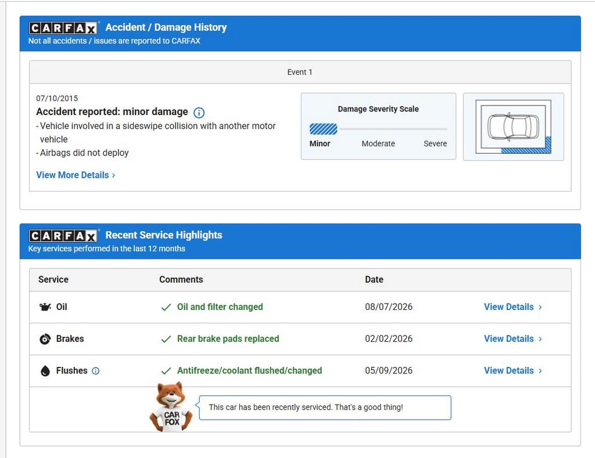The width and height of the screenshot is (595, 458).
Task: Click the 'Antifreeze/coolant flushed/changed' comment
Action: [x=250, y=370]
